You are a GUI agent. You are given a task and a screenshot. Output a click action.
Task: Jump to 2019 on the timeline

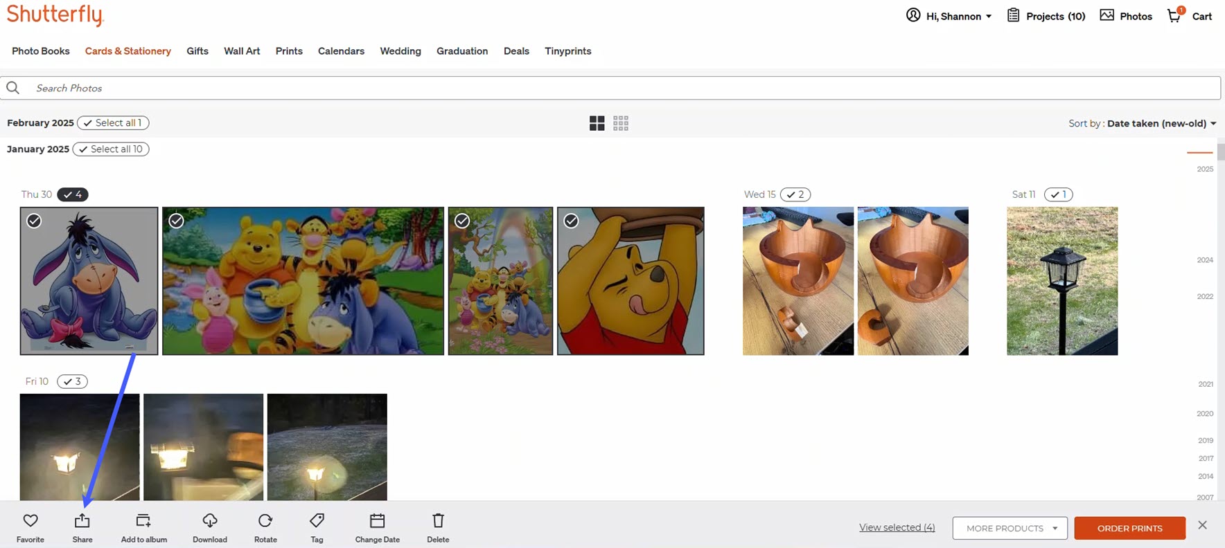click(x=1206, y=441)
